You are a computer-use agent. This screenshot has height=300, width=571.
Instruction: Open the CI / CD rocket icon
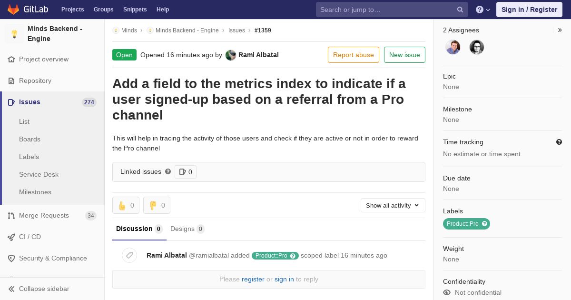click(11, 237)
